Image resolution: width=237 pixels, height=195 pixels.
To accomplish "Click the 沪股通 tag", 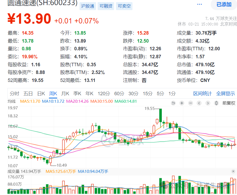I will coord(88,6).
